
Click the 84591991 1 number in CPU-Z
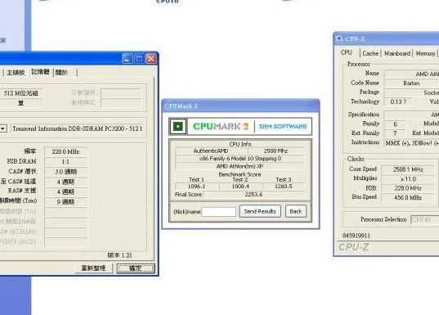pyautogui.click(x=356, y=236)
